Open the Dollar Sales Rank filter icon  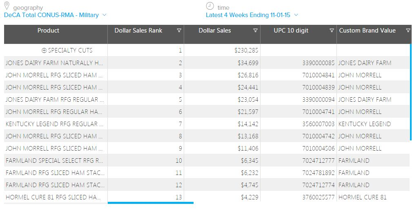[179, 31]
